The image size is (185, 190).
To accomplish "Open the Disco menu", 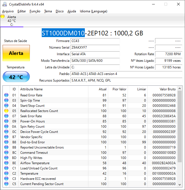I will coord(60,11).
